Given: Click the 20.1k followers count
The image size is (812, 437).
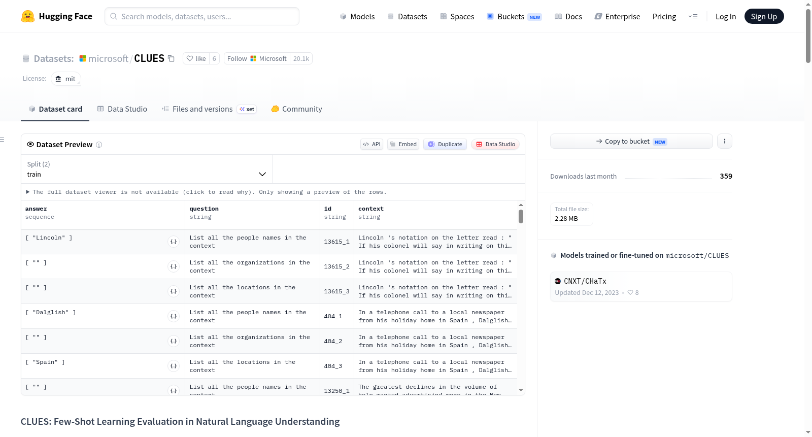Looking at the screenshot, I should tap(301, 59).
